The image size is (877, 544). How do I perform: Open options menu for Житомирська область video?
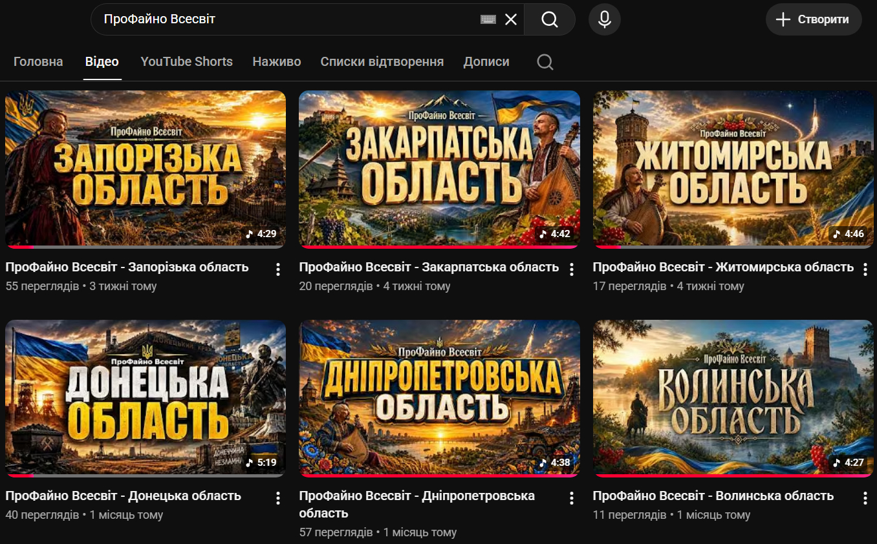(865, 269)
